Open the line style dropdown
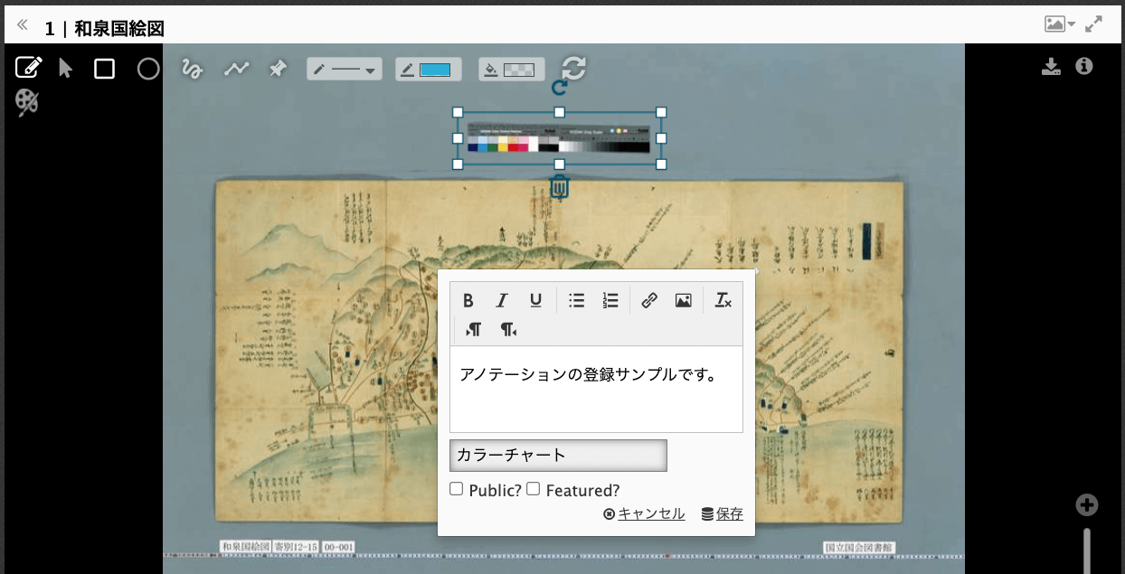Screen dimensions: 1125x574 click(x=344, y=70)
